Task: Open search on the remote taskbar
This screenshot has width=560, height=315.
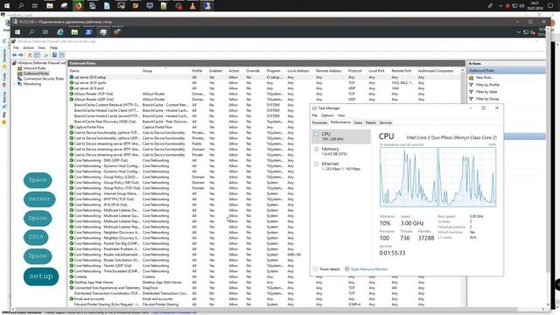Action: point(31,32)
